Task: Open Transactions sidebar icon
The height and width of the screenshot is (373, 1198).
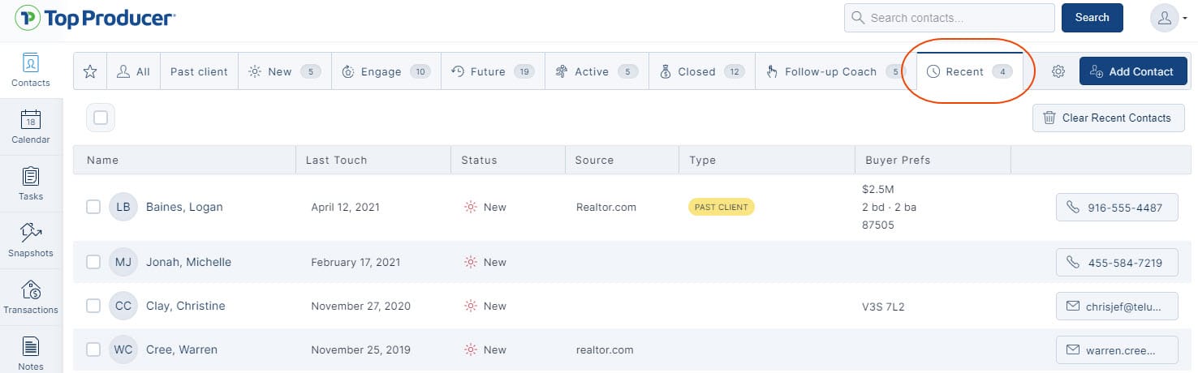Action: coord(31,297)
